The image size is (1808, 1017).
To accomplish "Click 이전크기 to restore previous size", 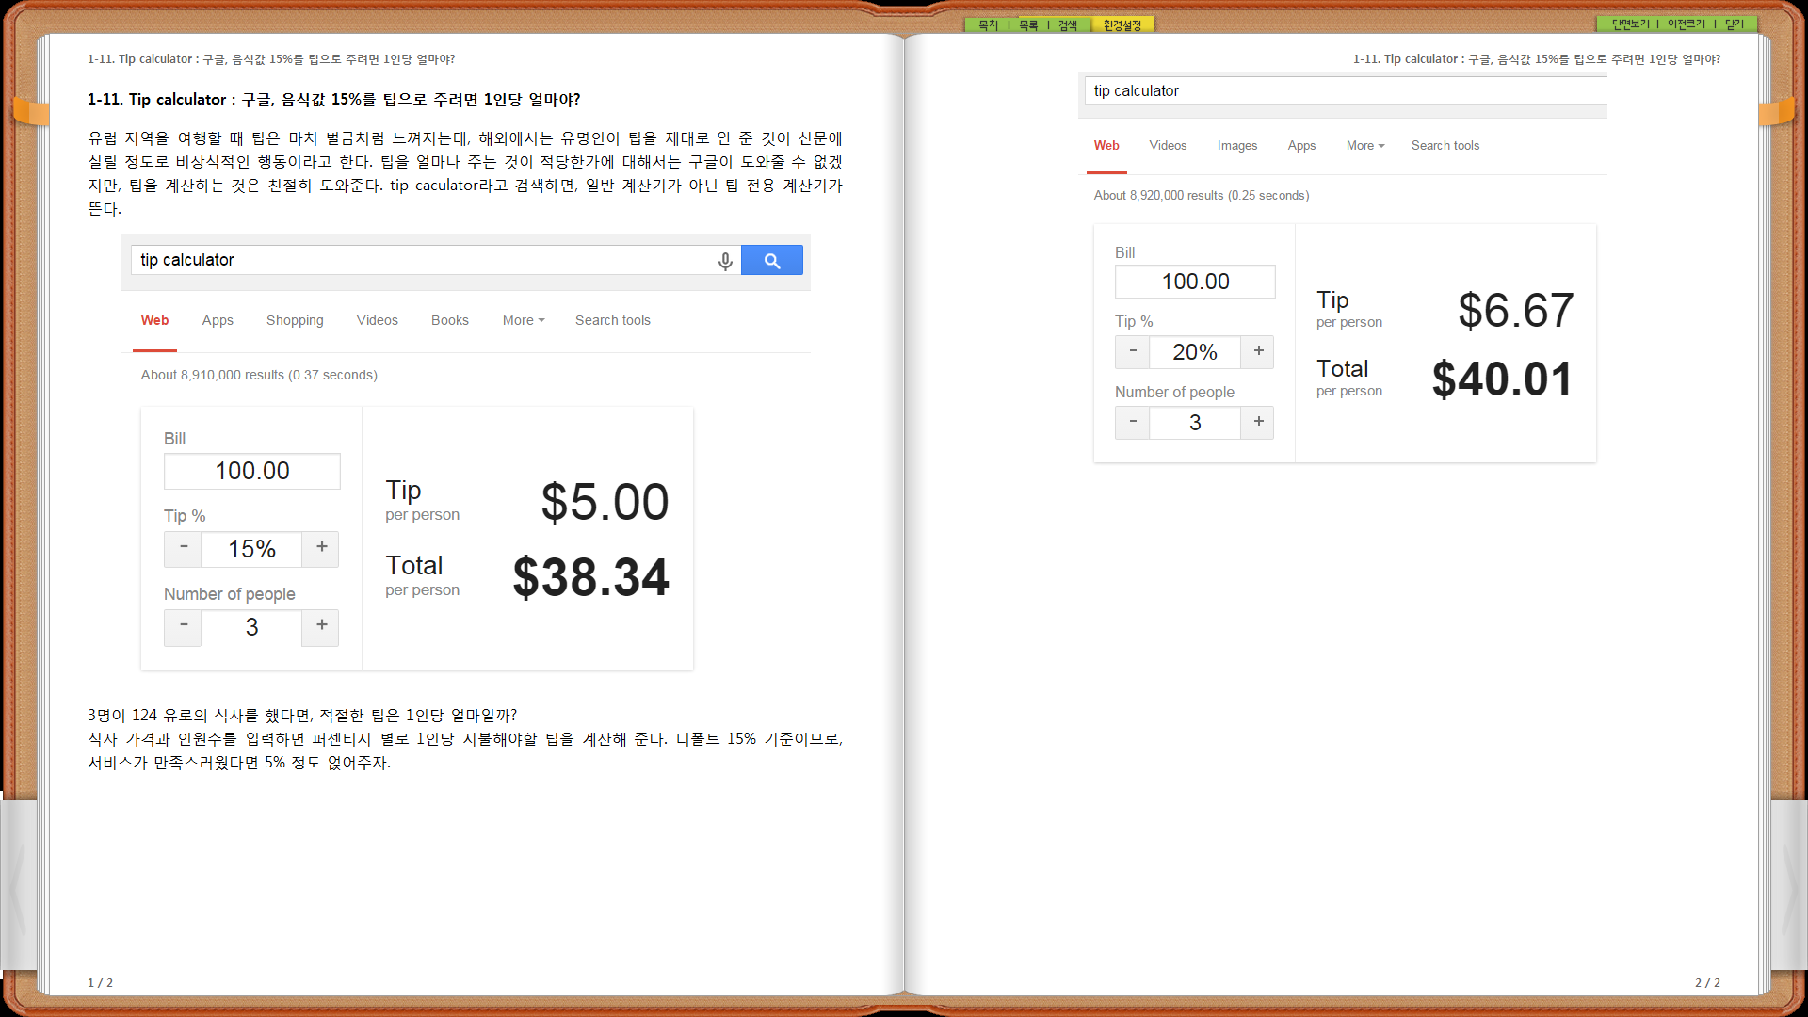I will click(1686, 24).
